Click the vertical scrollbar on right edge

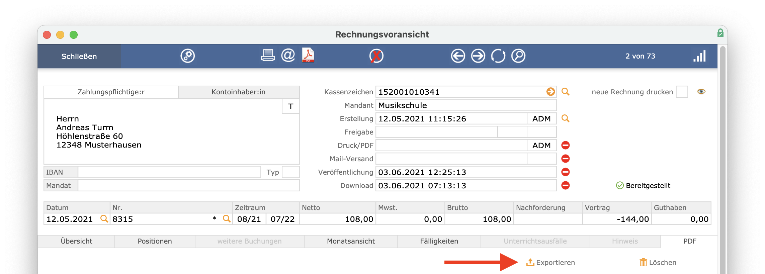(722, 159)
